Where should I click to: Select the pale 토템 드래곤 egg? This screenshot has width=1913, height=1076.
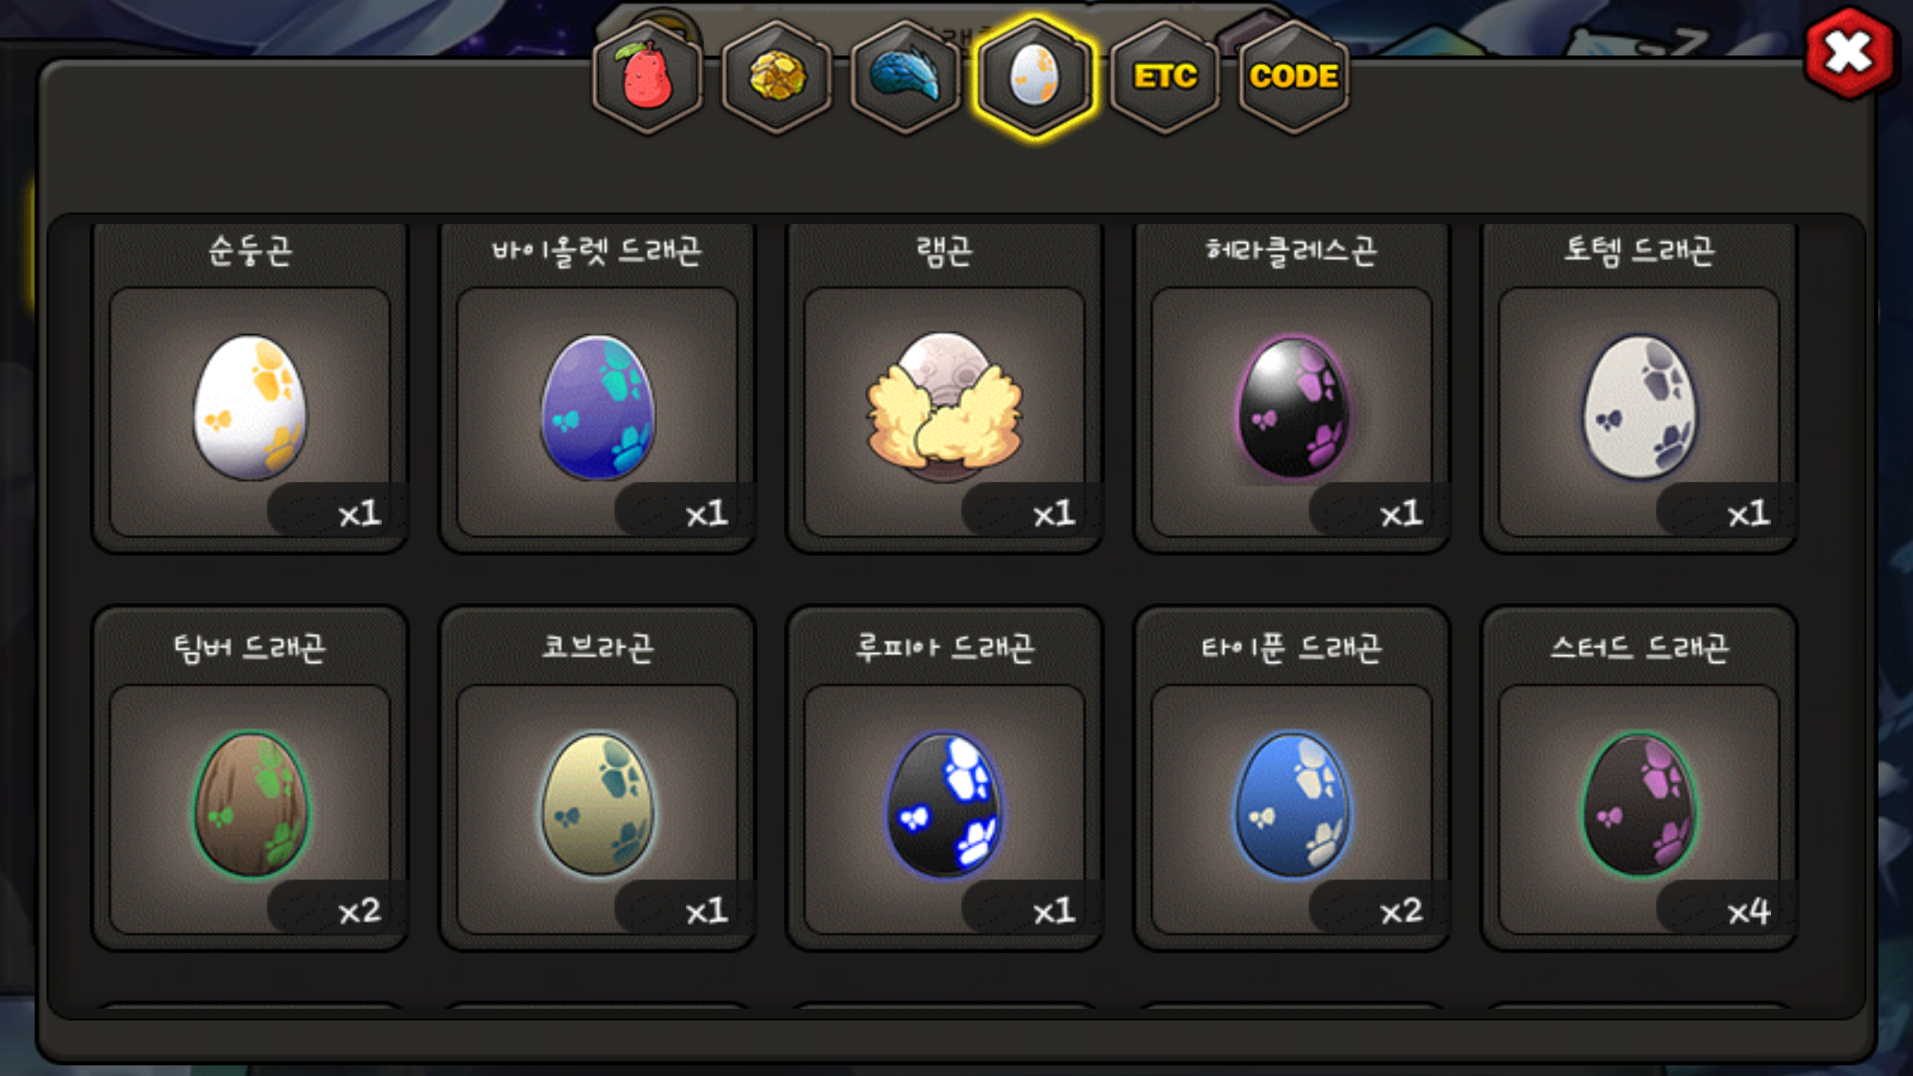[x=1640, y=407]
